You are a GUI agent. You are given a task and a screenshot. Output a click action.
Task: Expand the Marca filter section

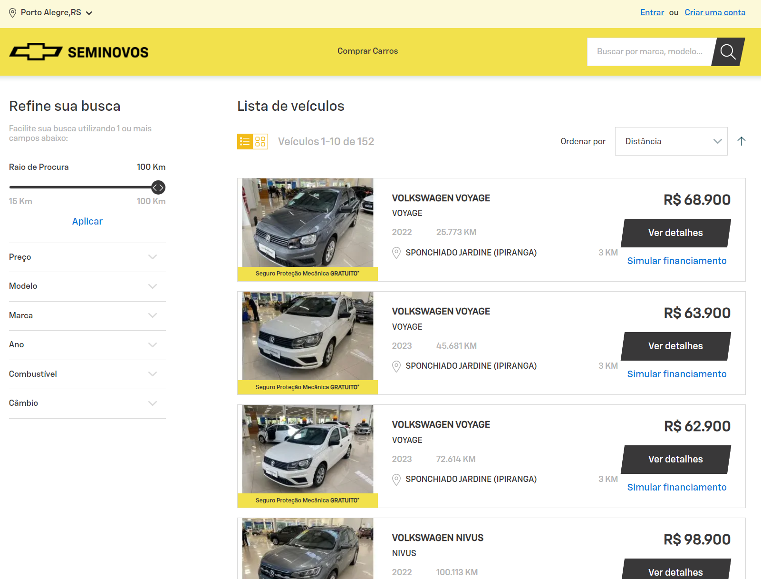tap(152, 315)
